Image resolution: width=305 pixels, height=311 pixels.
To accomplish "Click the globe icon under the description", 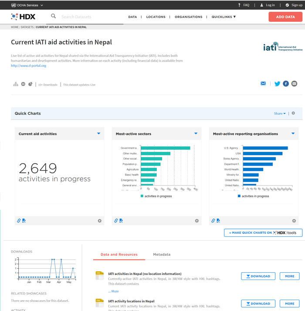I will pos(23,84).
